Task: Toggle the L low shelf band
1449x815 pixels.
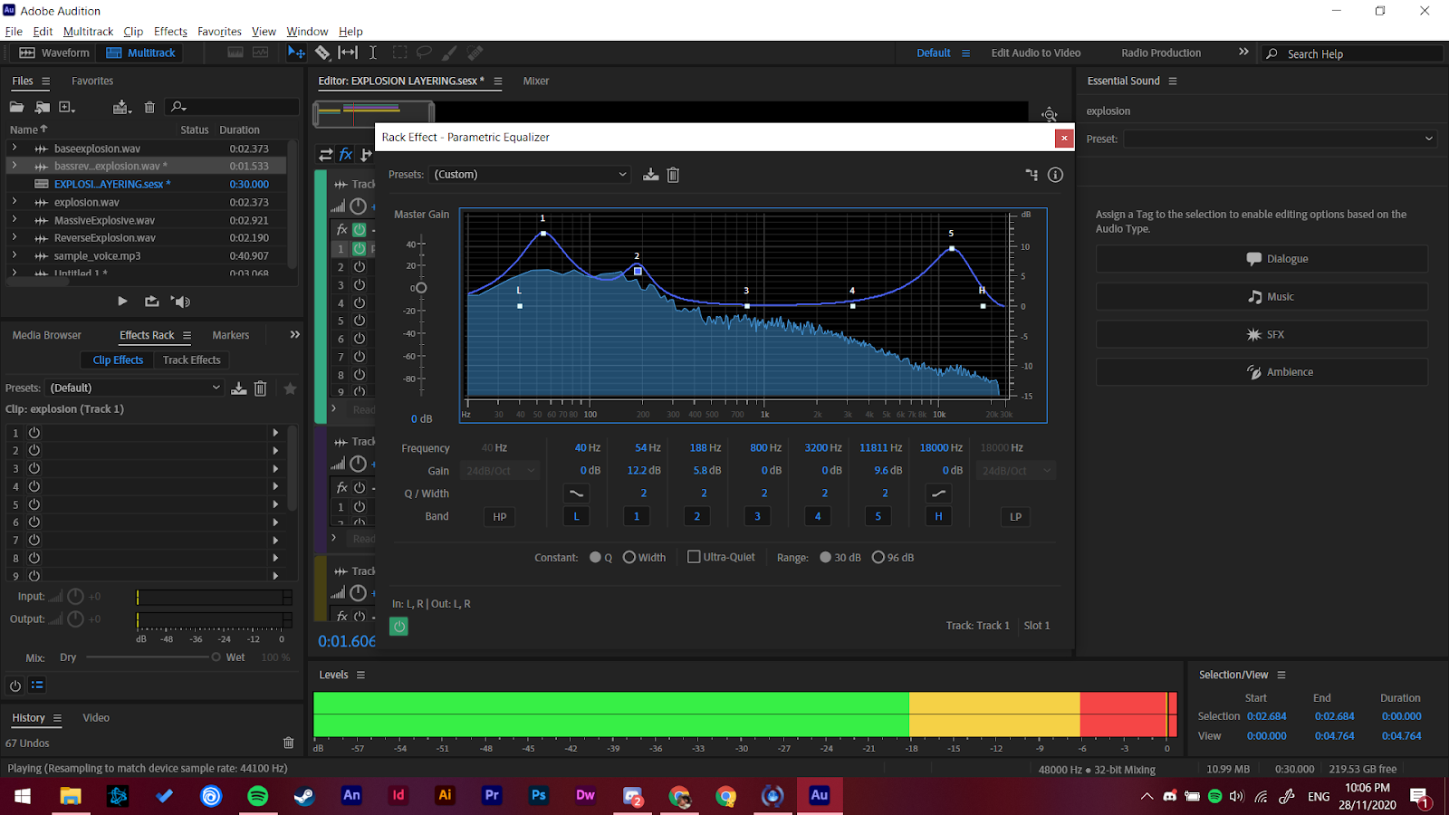Action: (x=576, y=517)
